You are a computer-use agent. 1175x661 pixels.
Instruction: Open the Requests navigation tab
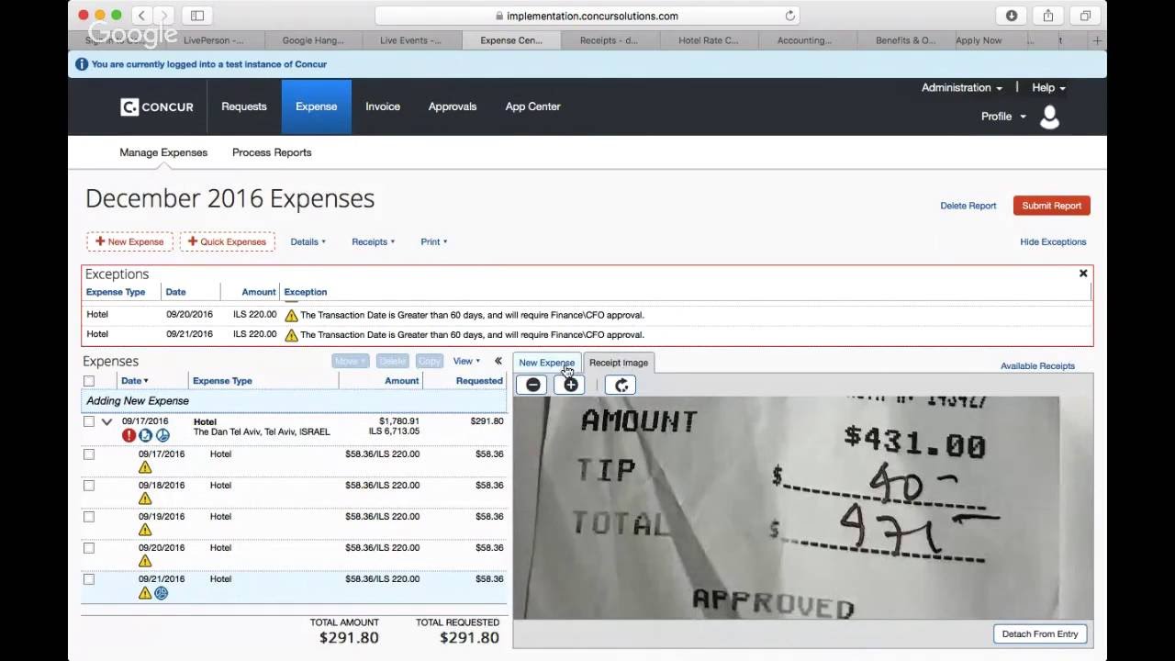tap(244, 106)
